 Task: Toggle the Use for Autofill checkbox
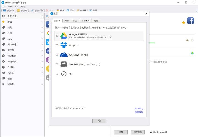coord(151,132)
